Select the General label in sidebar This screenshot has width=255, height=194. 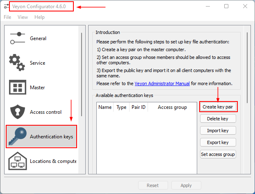pyautogui.click(x=38, y=38)
